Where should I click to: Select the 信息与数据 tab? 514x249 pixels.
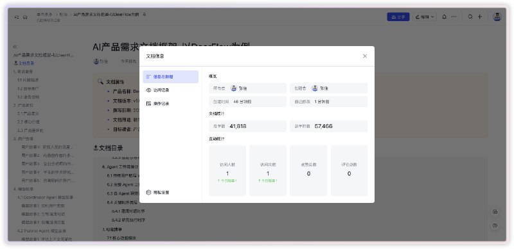tap(170, 77)
